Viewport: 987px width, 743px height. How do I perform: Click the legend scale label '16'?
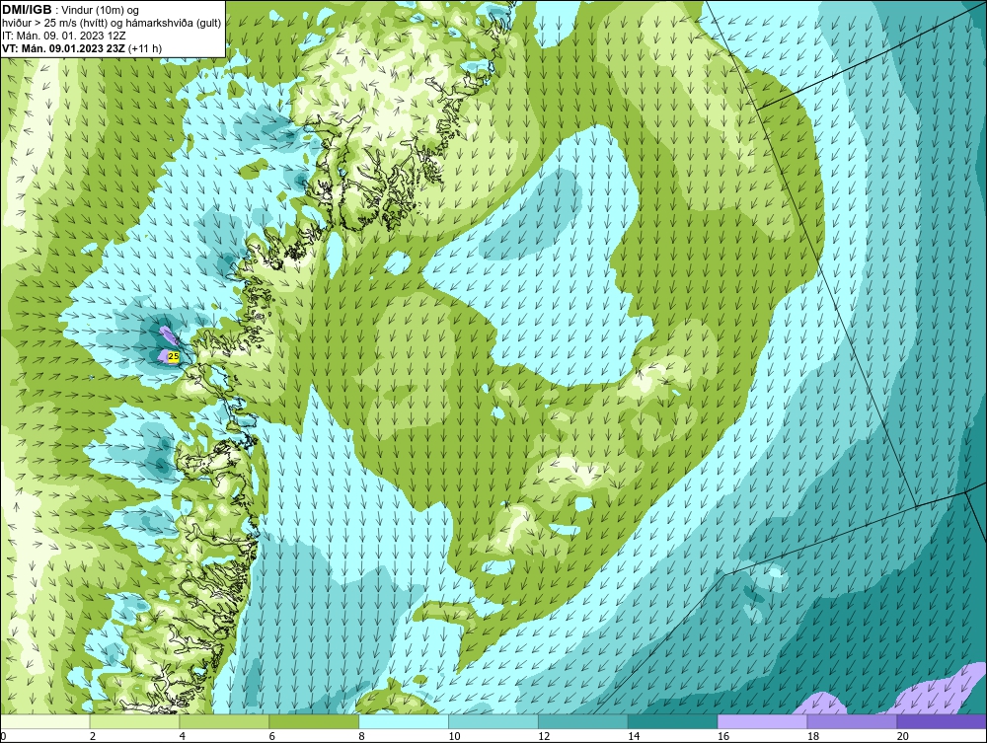(x=723, y=736)
